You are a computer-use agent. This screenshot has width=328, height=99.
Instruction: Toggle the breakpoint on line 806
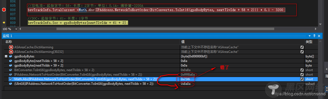(x=4, y=10)
